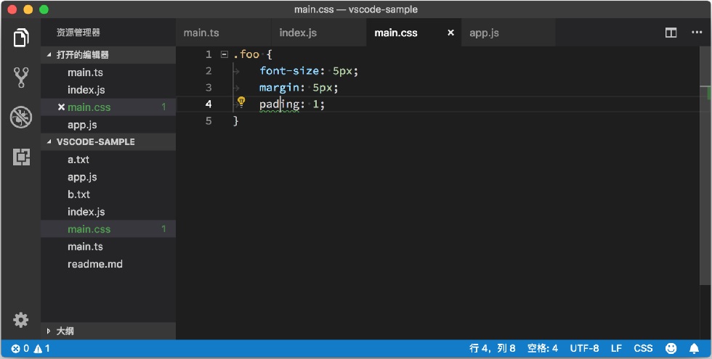Collapse the VSCODE-SAMPLE folder section
712x359 pixels.
(49, 142)
